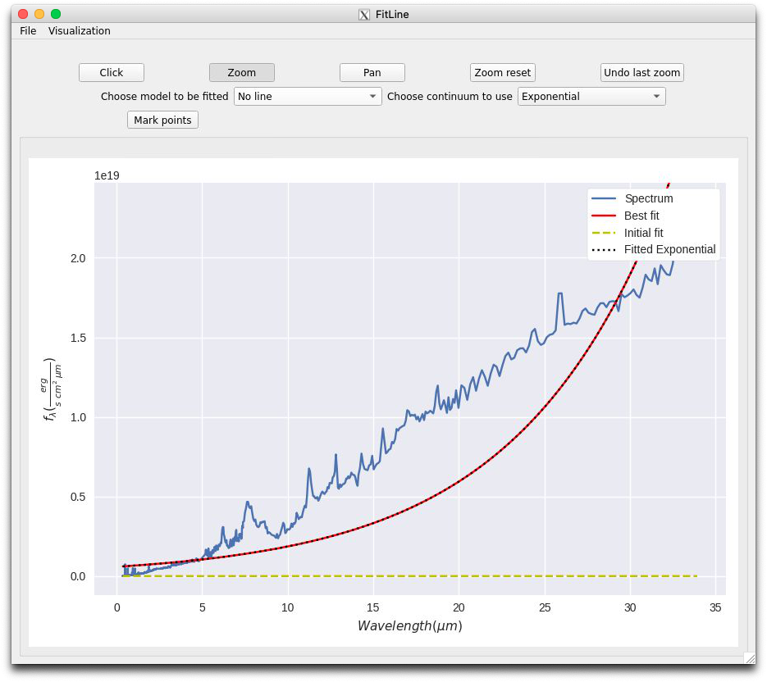Click the Fitted Exponential legend entry
The width and height of the screenshot is (767, 682).
[654, 249]
